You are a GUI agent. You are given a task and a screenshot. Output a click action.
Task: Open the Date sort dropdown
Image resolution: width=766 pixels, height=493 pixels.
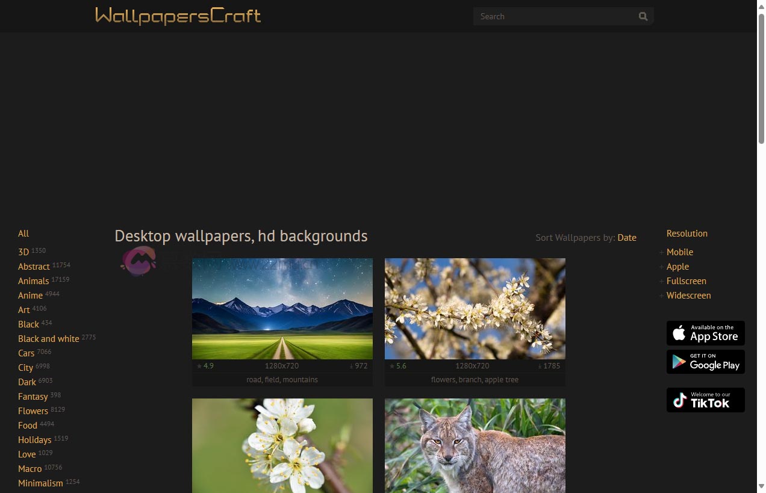(626, 237)
